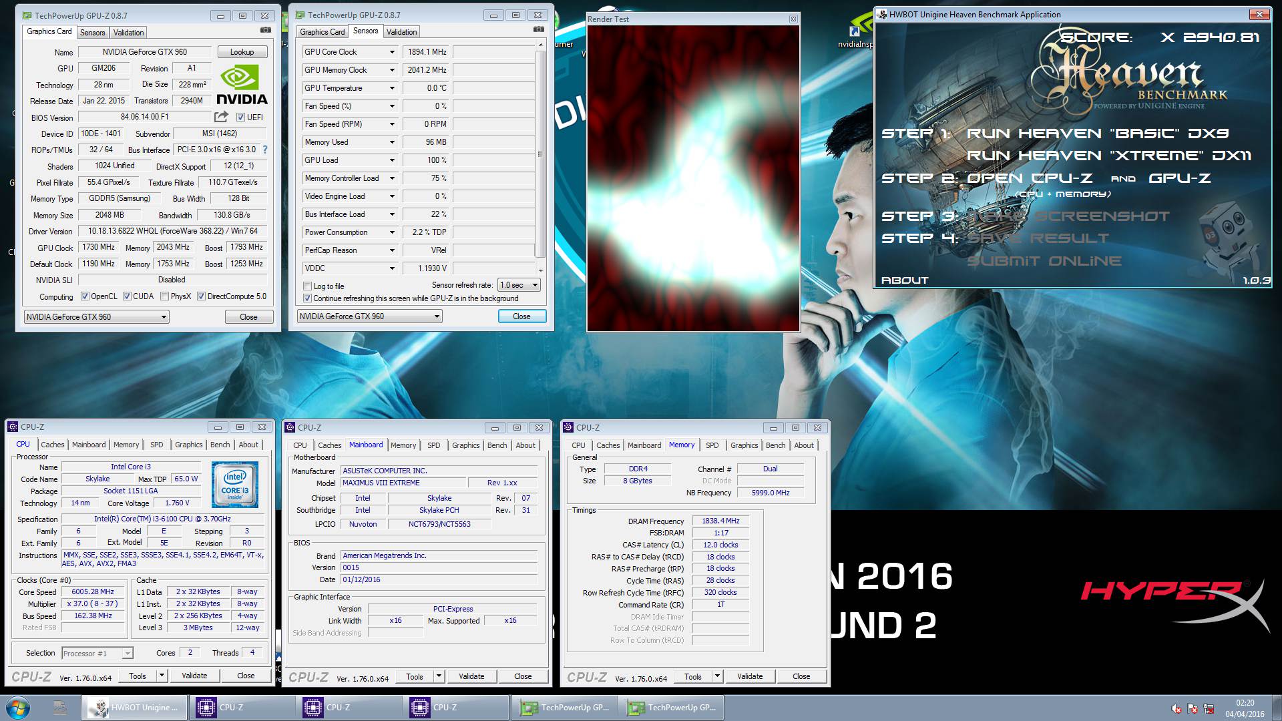This screenshot has height=721, width=1282.
Task: Click the second TechPowerUp GPU-Z taskbar item
Action: pos(670,708)
